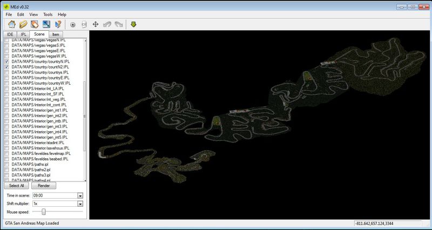Image resolution: width=432 pixels, height=230 pixels.
Task: Select DATA/MAPS/interior/gen_int4.IPL text
Action: [39, 132]
